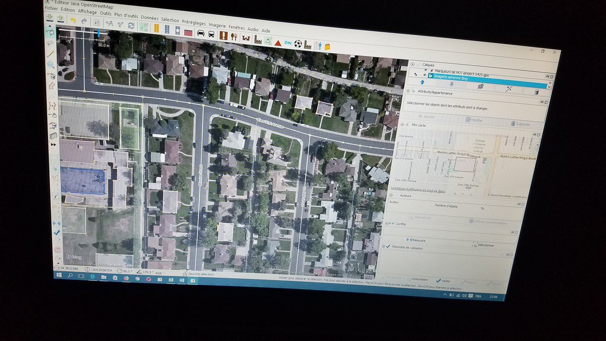Move layer down with gray arrow
Image resolution: width=606 pixels, height=341 pixels.
pos(451,84)
